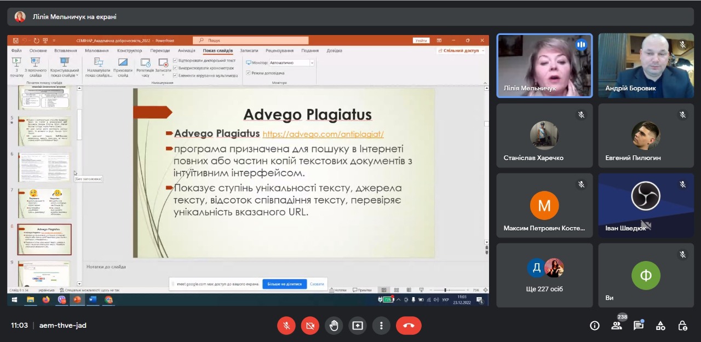The height and width of the screenshot is (342, 701).
Task: Open the 'Ще 227 осіб' tile
Action: [x=544, y=275]
